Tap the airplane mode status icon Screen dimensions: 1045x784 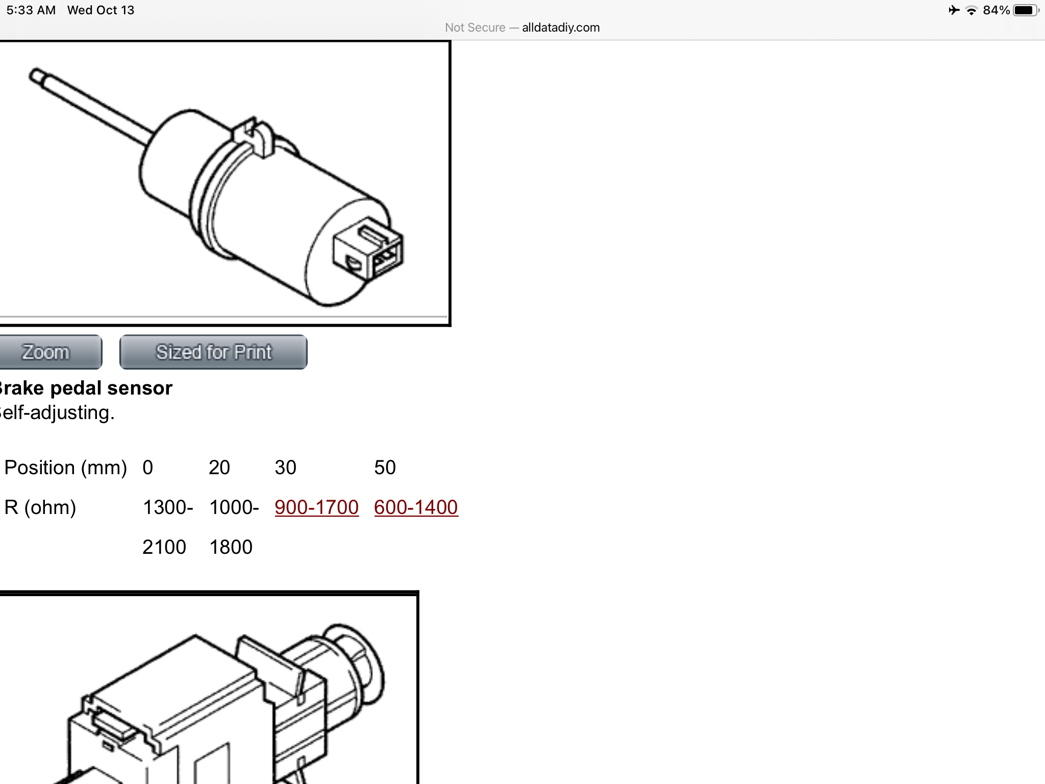[x=954, y=10]
